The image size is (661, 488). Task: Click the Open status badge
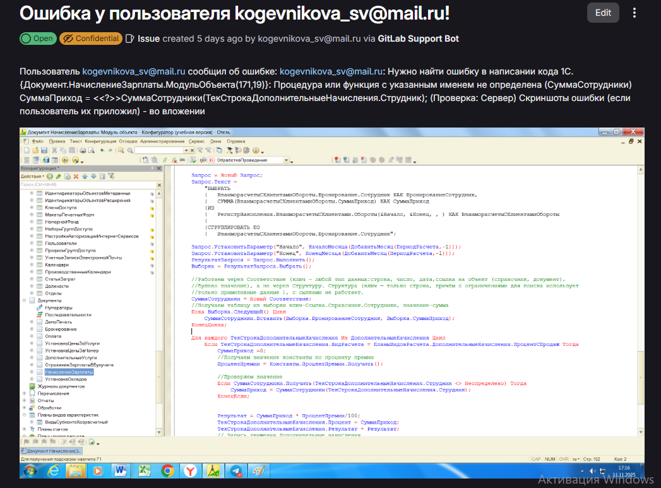tap(38, 39)
